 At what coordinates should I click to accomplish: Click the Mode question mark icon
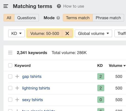[58, 18]
